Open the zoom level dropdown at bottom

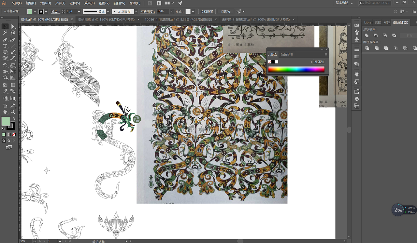tap(34, 241)
